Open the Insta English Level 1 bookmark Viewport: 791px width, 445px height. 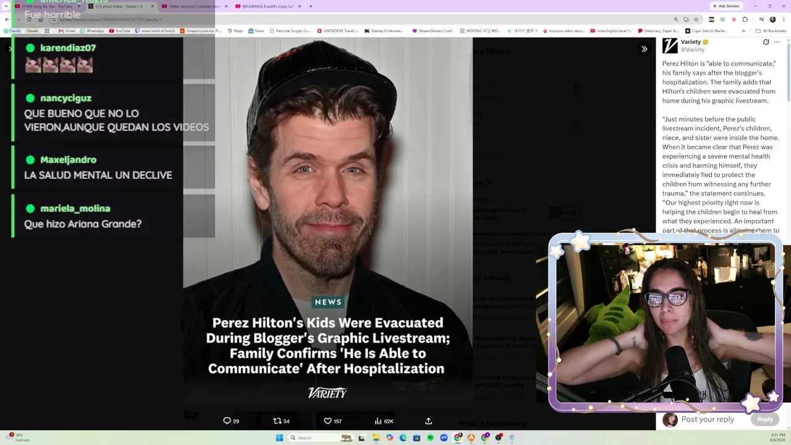point(611,31)
